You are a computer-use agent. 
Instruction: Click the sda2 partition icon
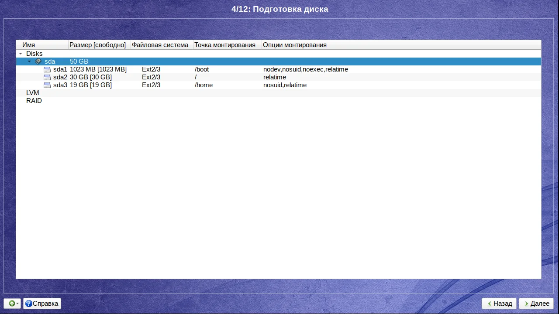[47, 77]
